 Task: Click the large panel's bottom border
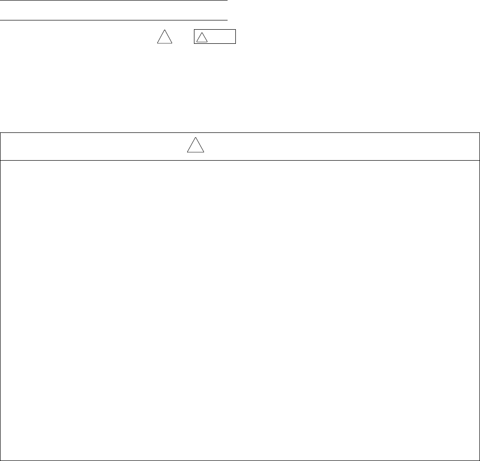[x=240, y=461]
